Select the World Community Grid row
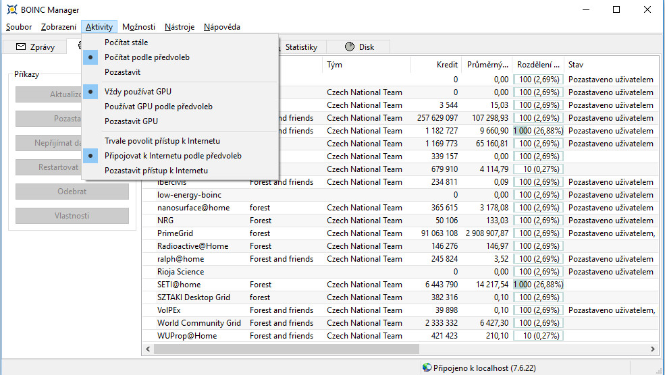This screenshot has height=375, width=665. (x=400, y=323)
